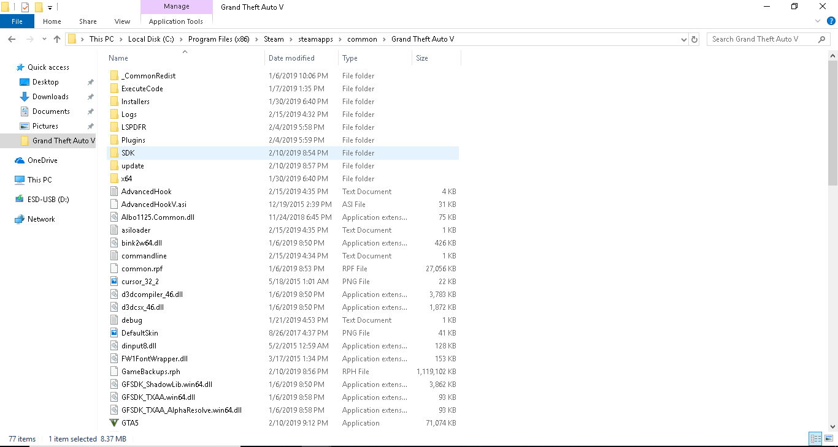838x447 pixels.
Task: Select the Plugins folder name
Action: (133, 140)
